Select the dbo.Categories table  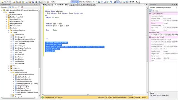point(20,37)
